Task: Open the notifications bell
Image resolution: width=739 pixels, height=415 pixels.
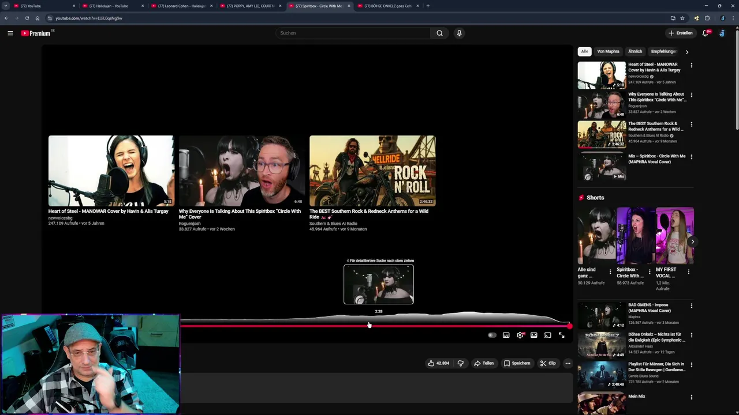Action: pyautogui.click(x=706, y=33)
